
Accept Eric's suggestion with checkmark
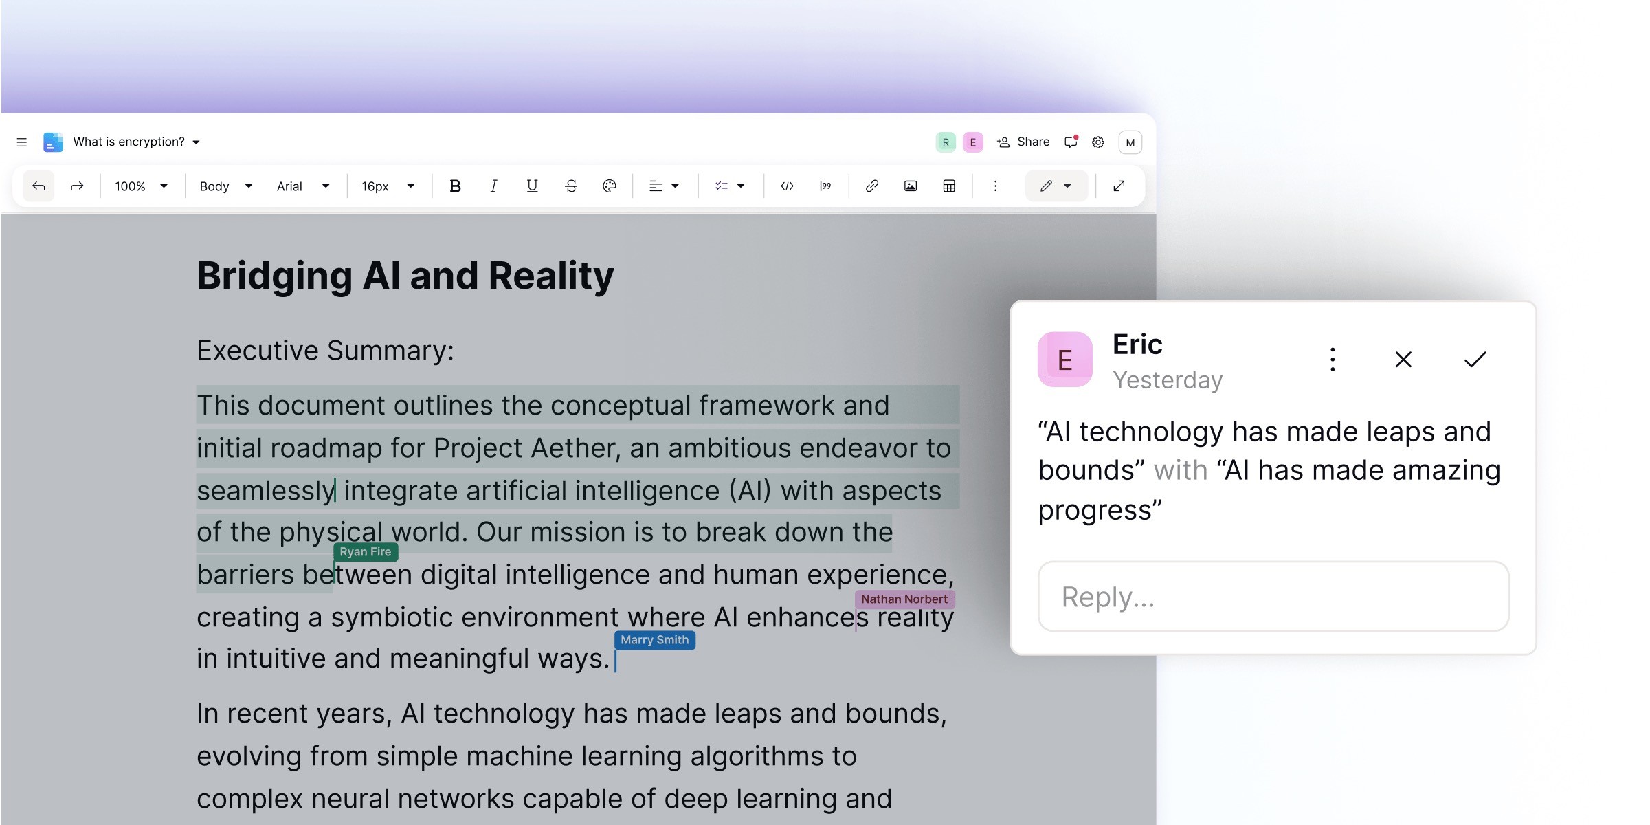click(1474, 357)
